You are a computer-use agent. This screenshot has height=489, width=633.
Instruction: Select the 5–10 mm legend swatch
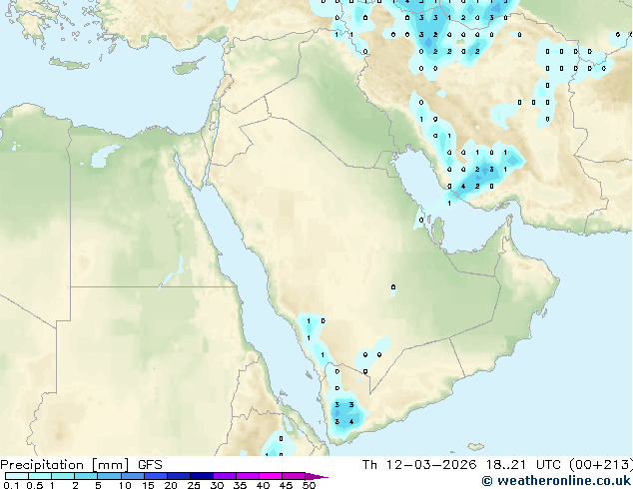pos(109,476)
